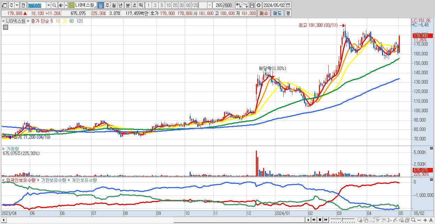This screenshot has height=224, width=435.
Task: Click the dotted-frame chart icon in bottom toolbar
Action: point(372,220)
